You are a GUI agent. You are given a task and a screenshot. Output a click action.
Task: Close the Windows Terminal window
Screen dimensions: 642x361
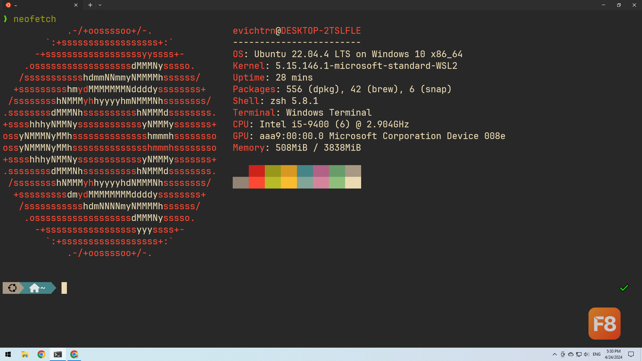pos(634,5)
